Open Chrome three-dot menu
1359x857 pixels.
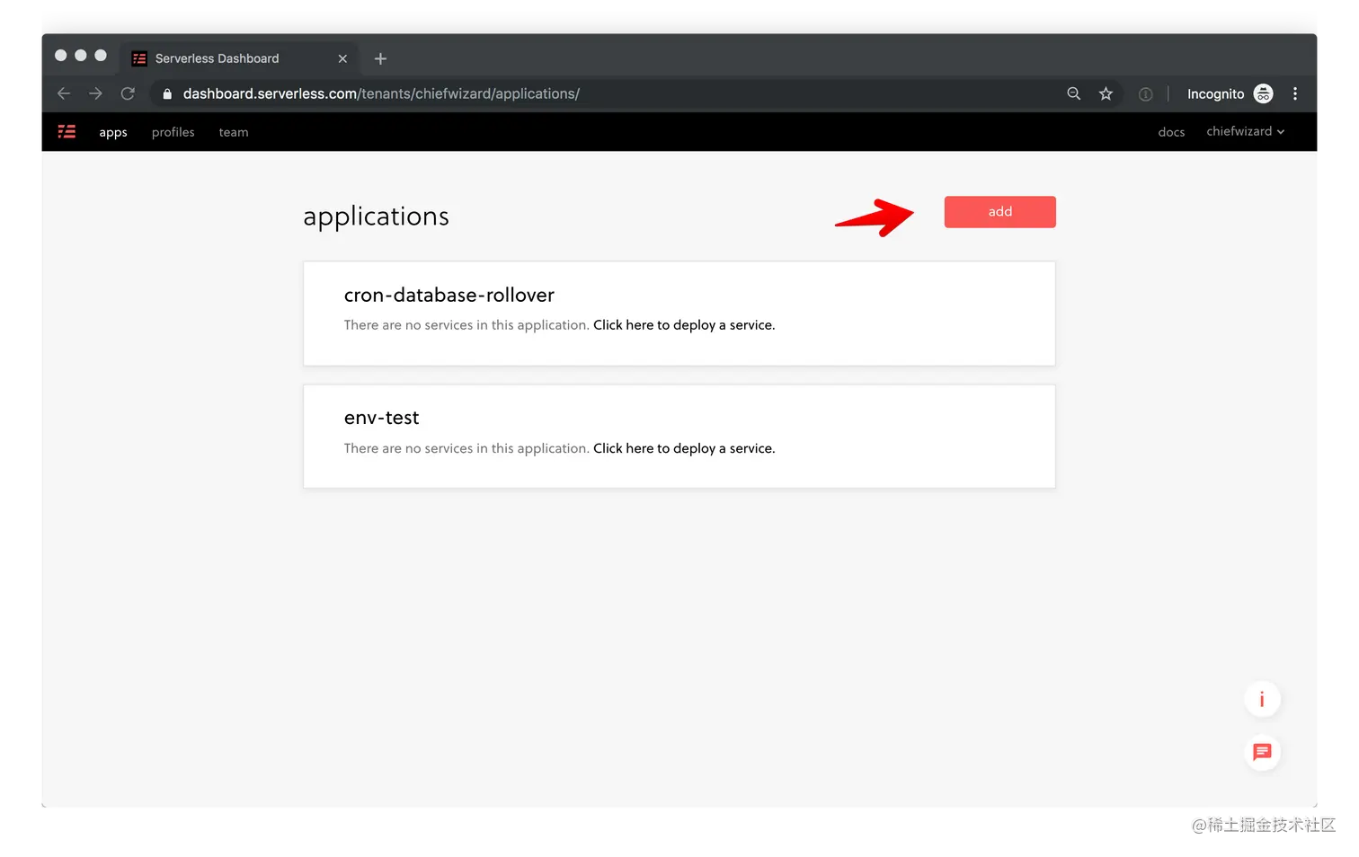click(1295, 93)
